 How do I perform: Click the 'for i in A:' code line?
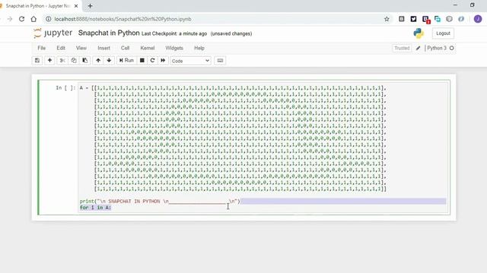point(95,208)
